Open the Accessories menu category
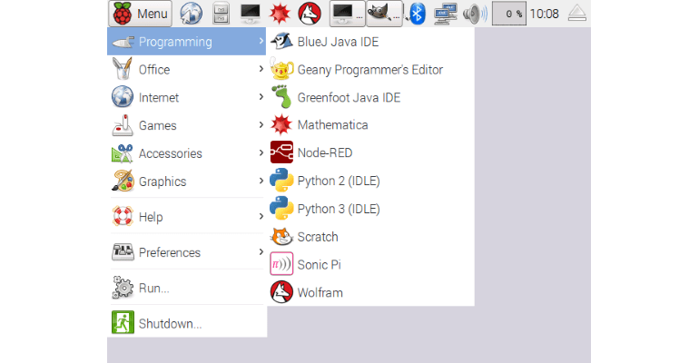The width and height of the screenshot is (699, 363). [186, 153]
